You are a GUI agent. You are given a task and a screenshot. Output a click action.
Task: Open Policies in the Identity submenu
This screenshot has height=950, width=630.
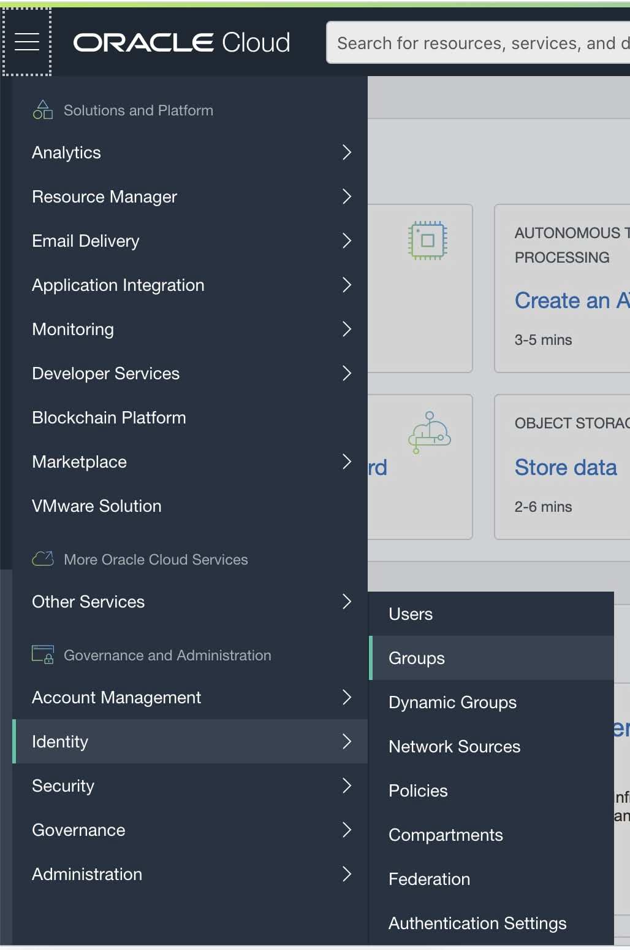tap(491, 790)
